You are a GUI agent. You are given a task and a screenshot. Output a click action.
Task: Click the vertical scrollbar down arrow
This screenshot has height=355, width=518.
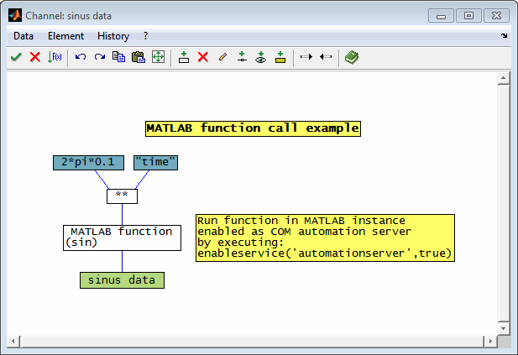tap(504, 328)
